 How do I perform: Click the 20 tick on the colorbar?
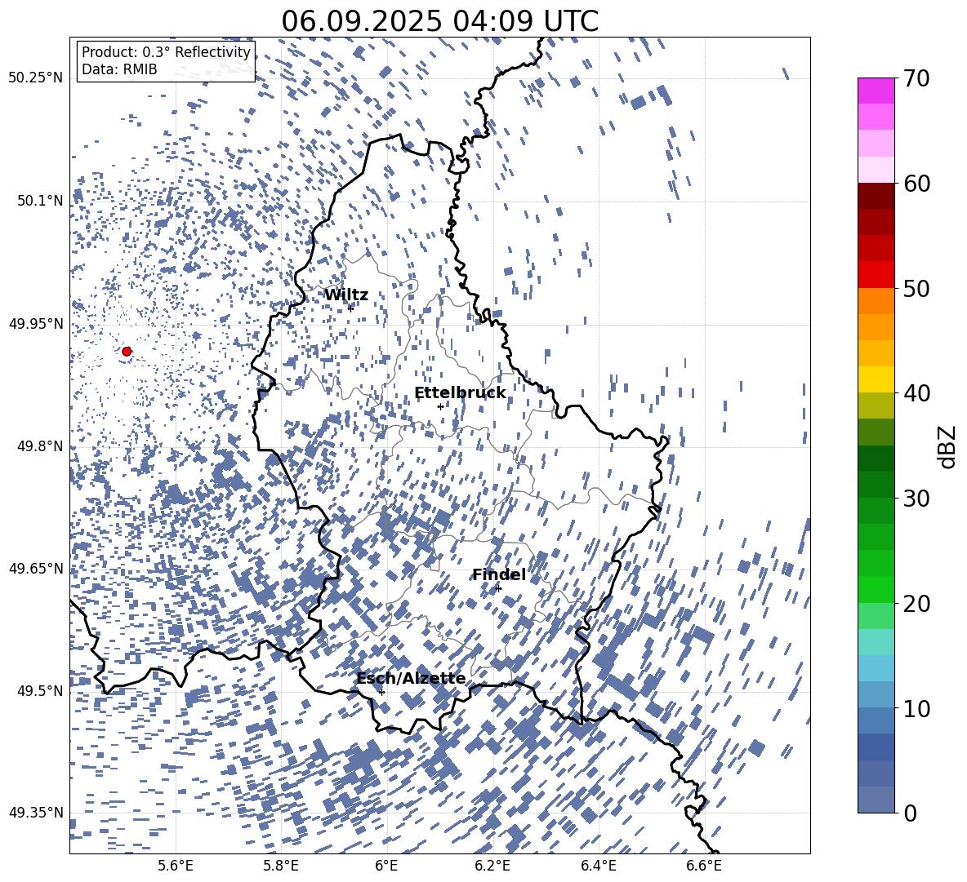(x=916, y=604)
